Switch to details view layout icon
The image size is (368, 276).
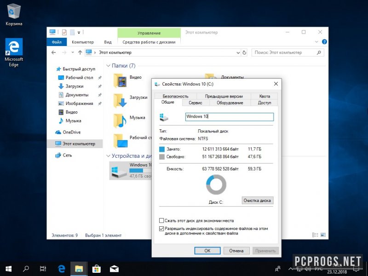(315, 235)
